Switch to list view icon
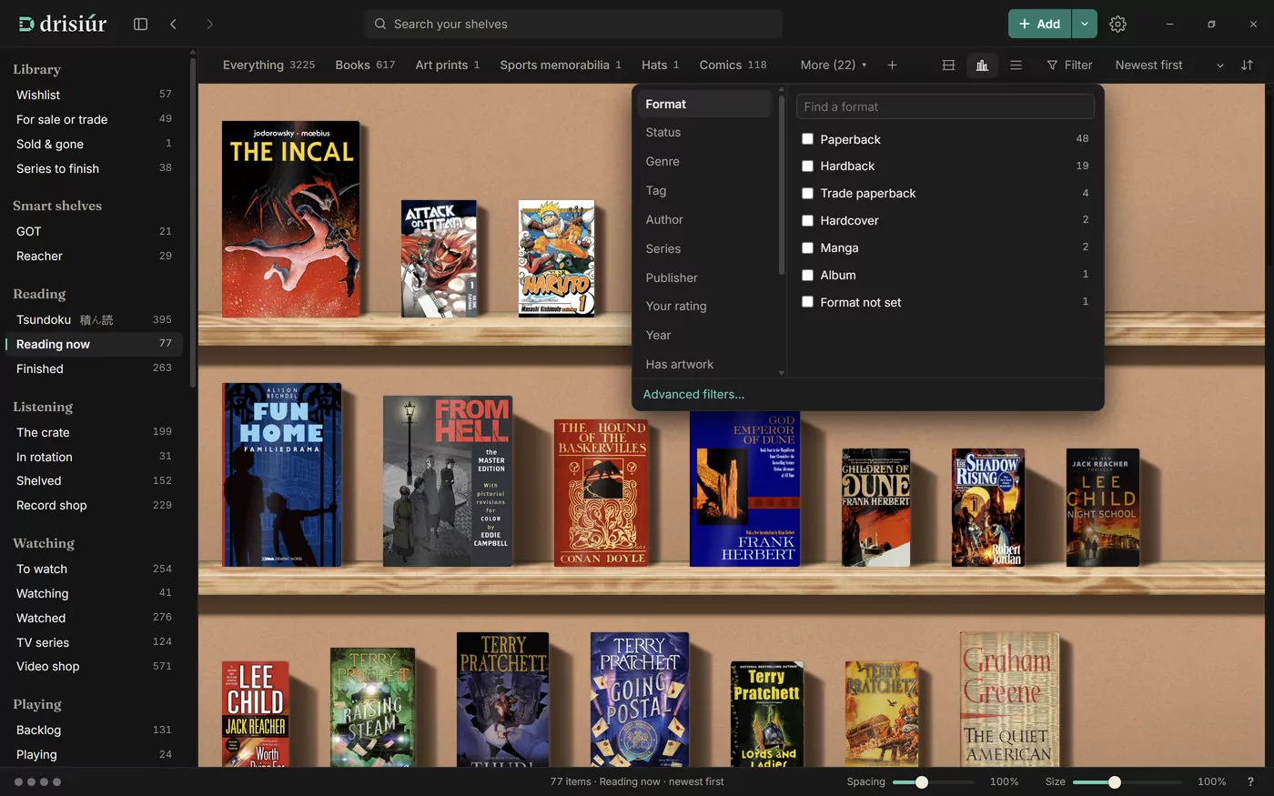The image size is (1274, 796). point(1016,65)
